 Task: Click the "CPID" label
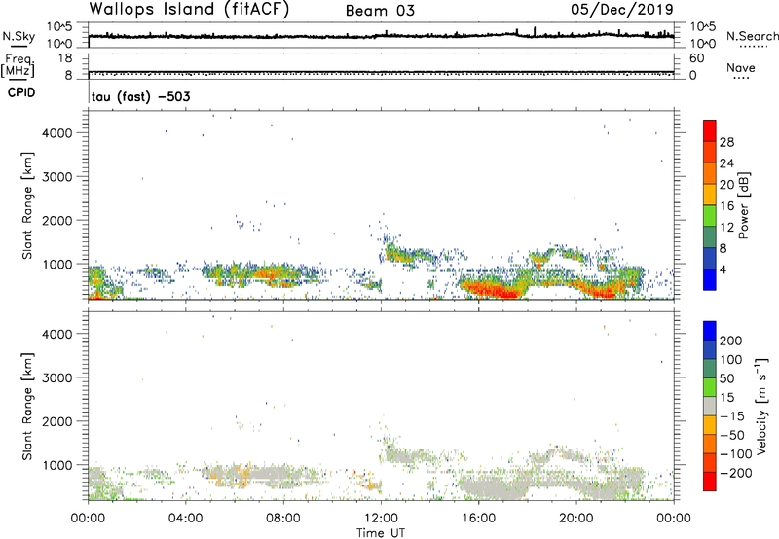(21, 92)
